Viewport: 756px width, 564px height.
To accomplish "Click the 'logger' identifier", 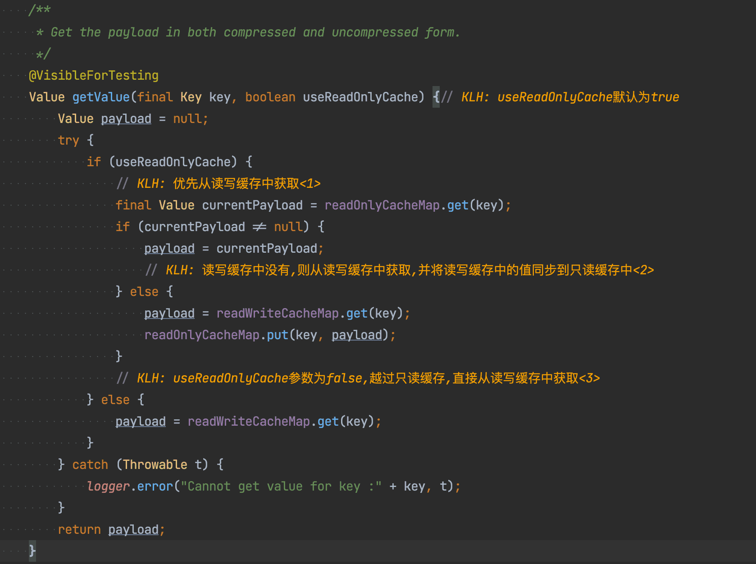I will click(108, 487).
